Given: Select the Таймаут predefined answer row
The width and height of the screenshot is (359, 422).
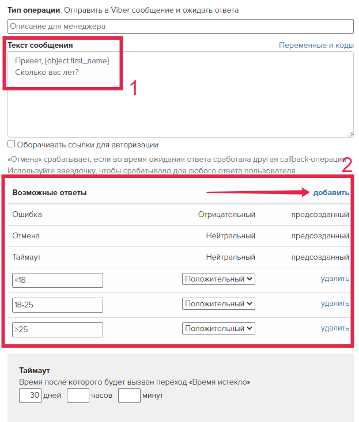Looking at the screenshot, I should [179, 257].
